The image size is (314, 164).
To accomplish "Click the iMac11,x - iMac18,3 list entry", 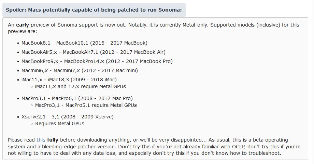I will coord(69,80).
